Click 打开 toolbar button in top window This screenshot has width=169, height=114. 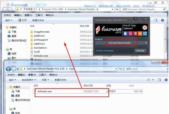click(22, 20)
